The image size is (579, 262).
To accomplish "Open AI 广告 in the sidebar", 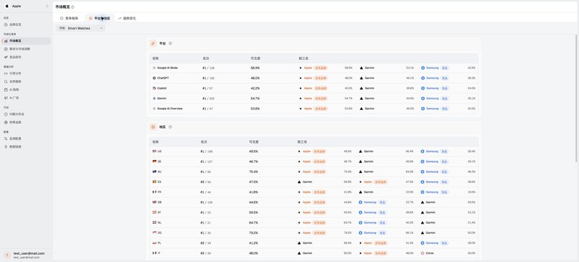I will (x=26, y=98).
